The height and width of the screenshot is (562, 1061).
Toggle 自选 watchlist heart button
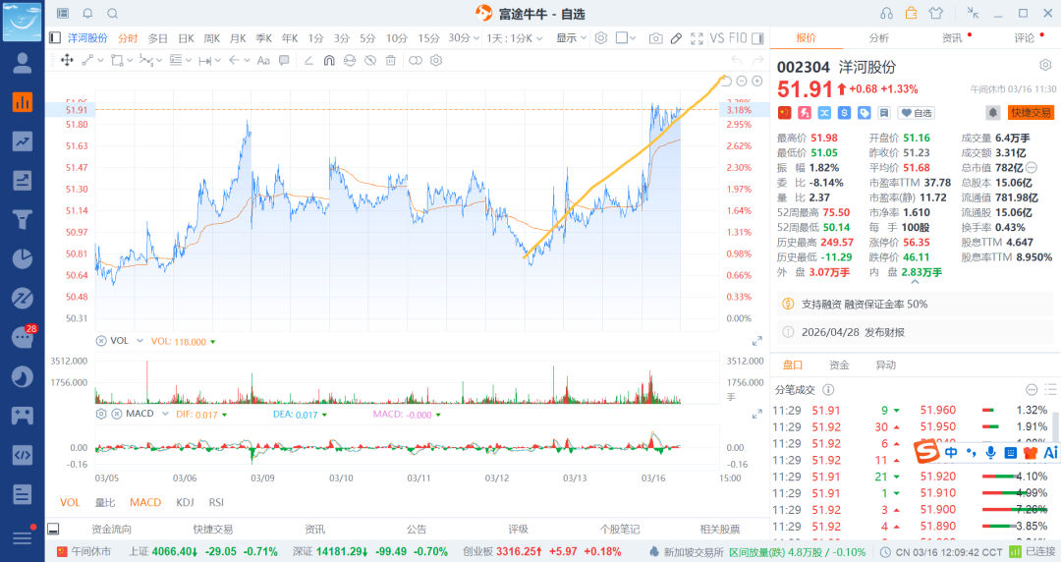pyautogui.click(x=916, y=112)
